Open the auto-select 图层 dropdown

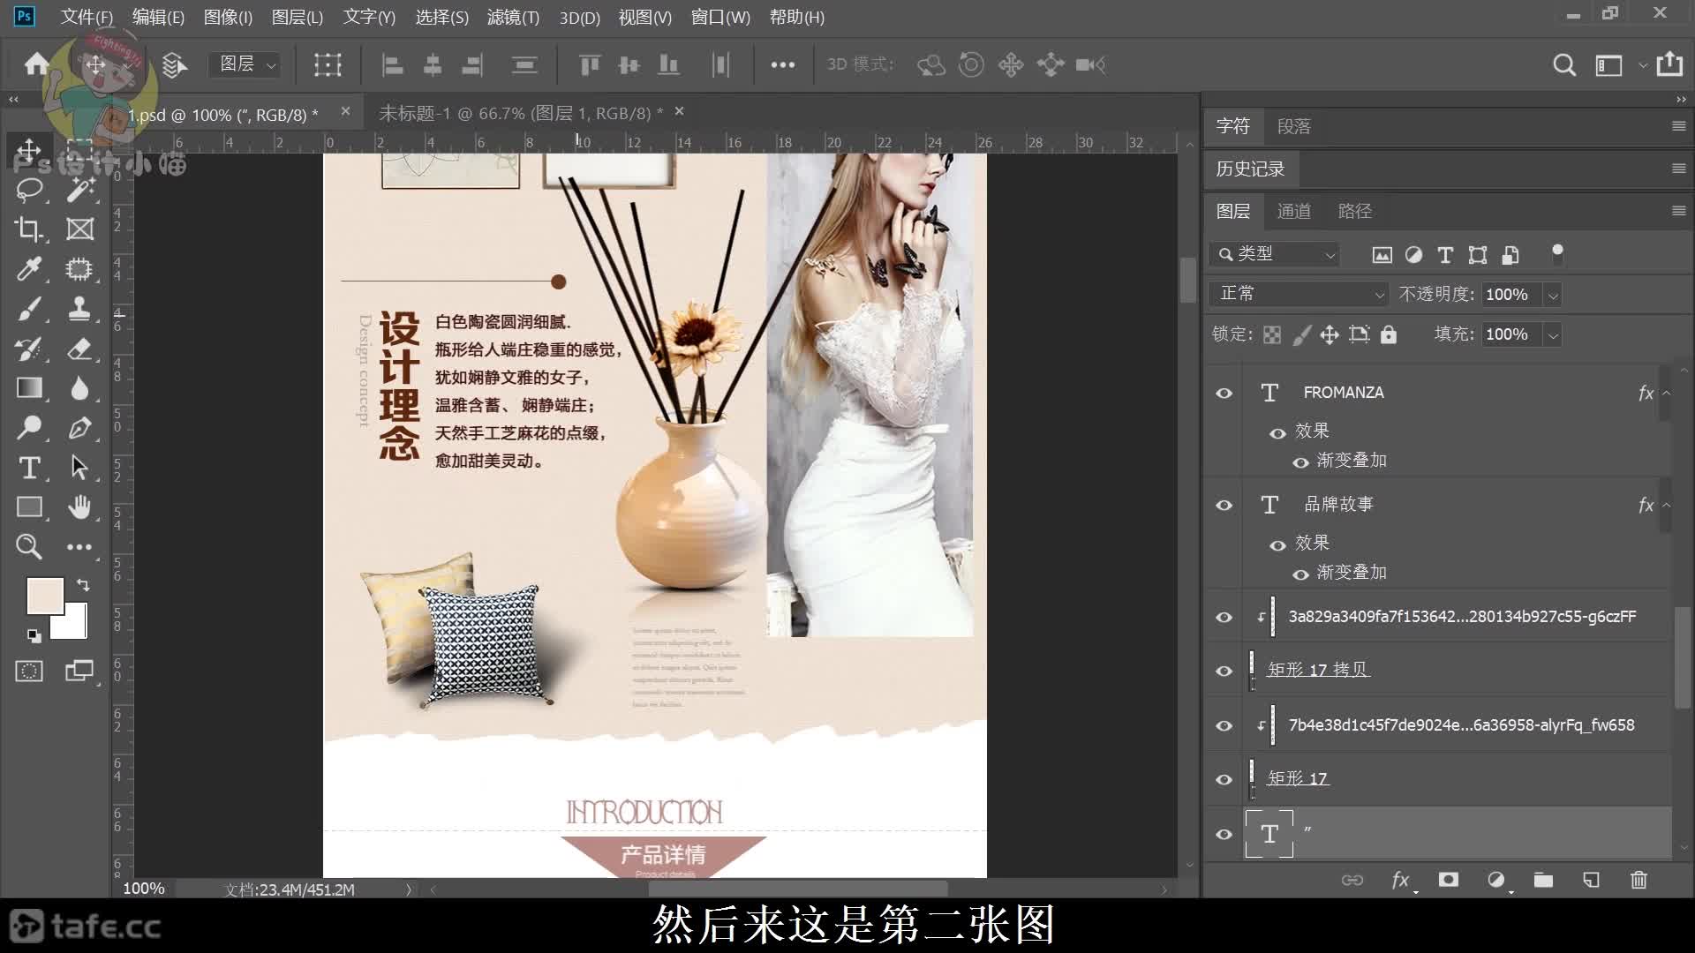(245, 64)
